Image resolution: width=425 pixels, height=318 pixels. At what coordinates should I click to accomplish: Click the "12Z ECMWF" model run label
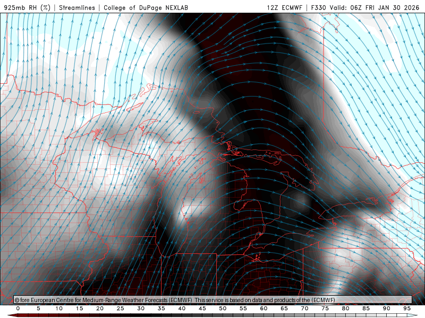point(284,7)
